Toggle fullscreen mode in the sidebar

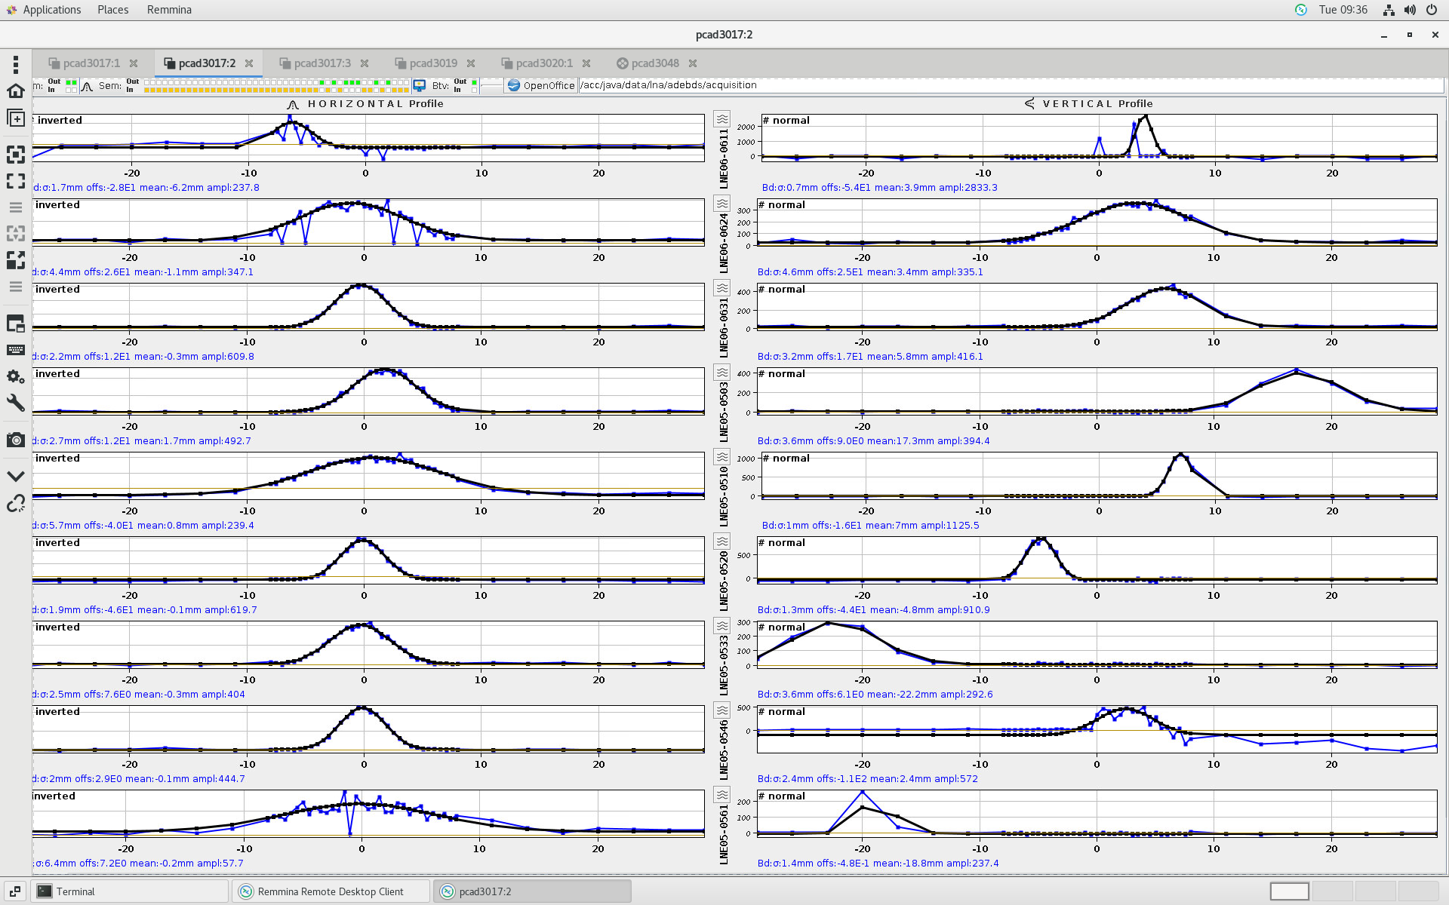(x=15, y=181)
